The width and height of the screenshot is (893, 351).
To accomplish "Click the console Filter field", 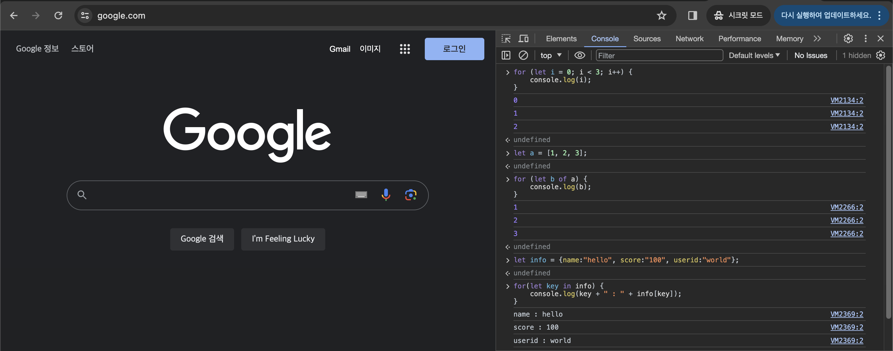I will pos(659,56).
